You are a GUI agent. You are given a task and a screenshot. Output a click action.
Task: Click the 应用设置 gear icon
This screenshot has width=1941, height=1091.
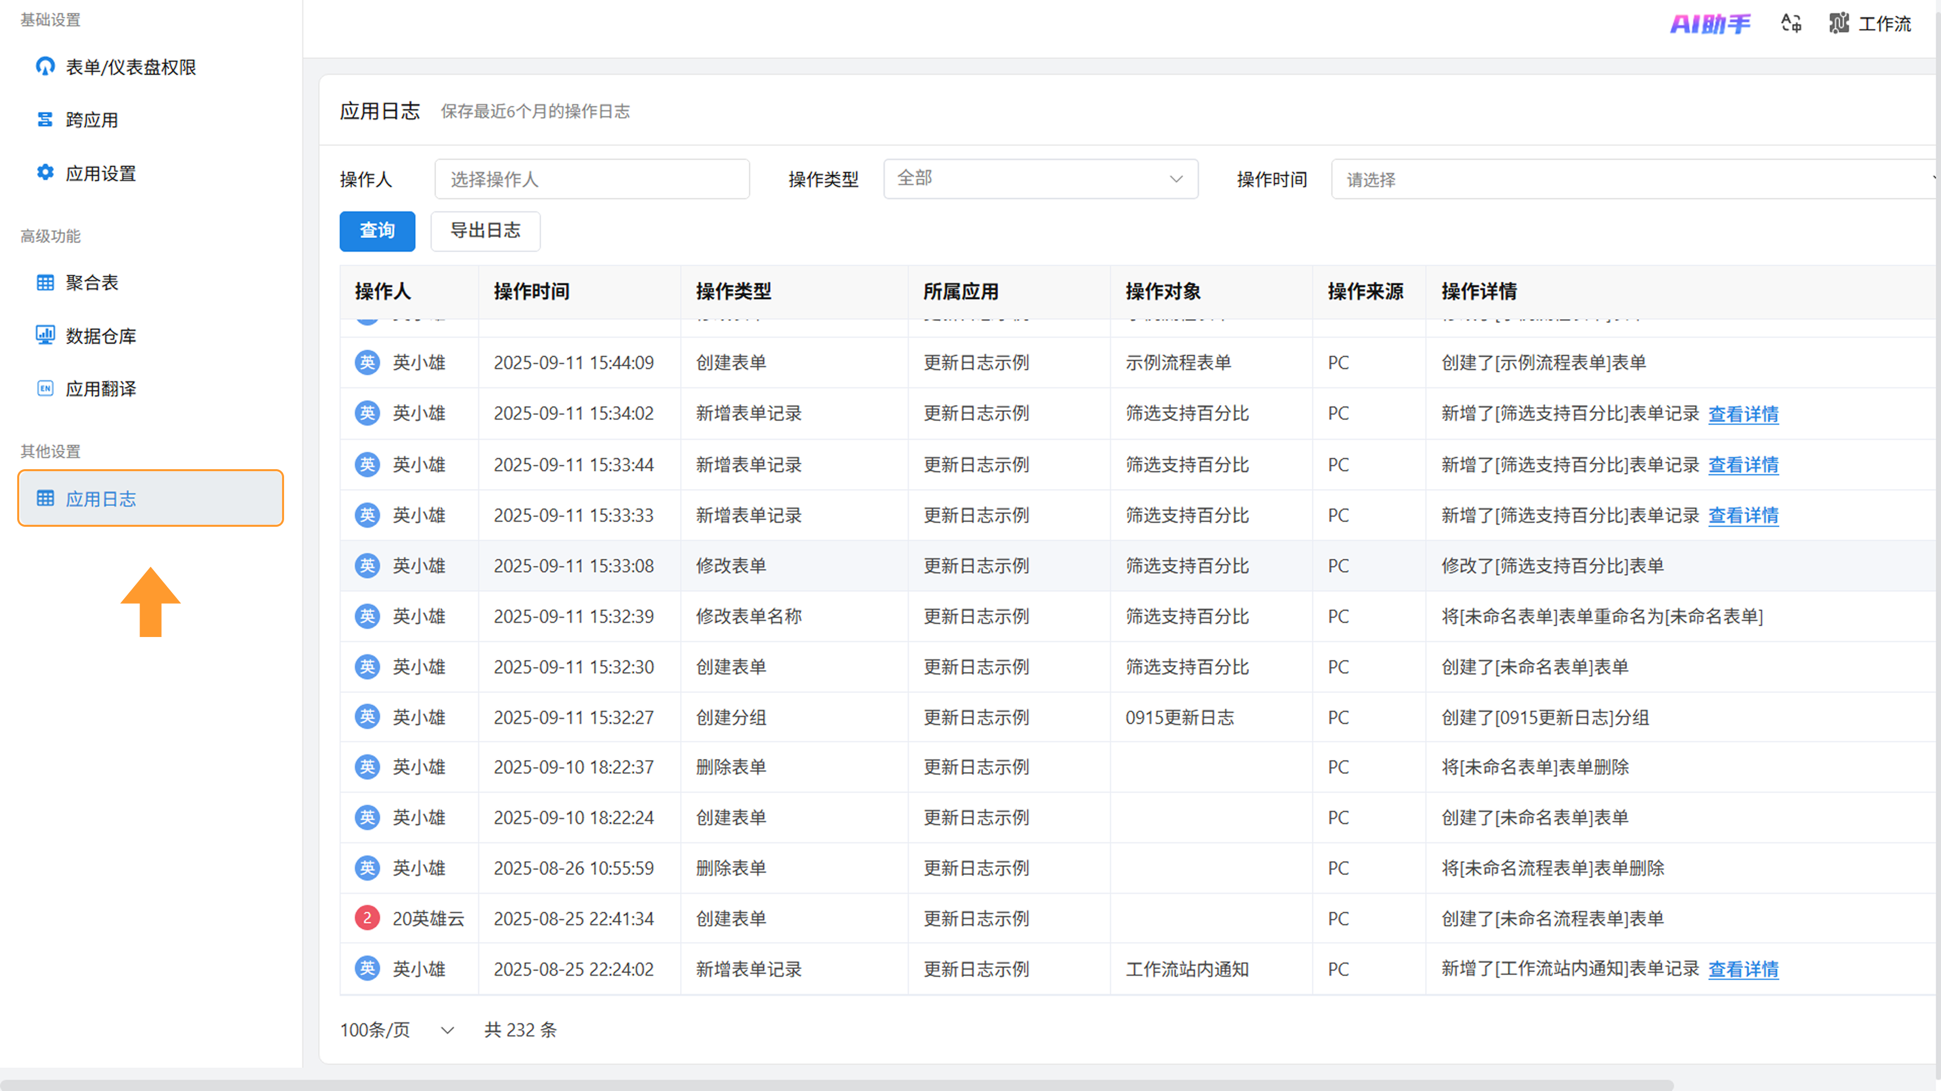pos(45,172)
